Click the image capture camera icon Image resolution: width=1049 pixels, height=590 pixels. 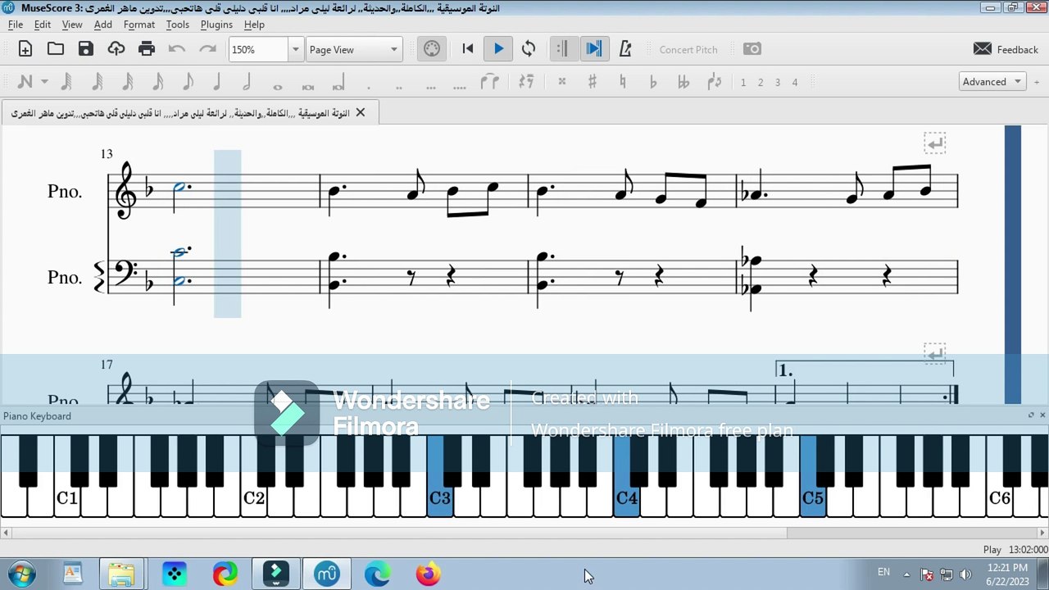752,49
